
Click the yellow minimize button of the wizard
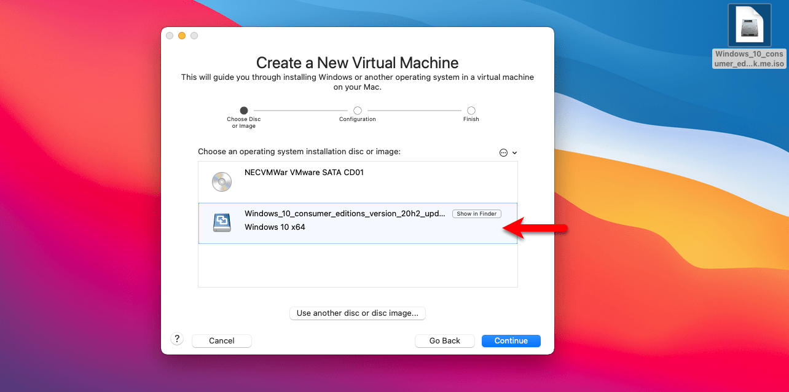(x=182, y=36)
